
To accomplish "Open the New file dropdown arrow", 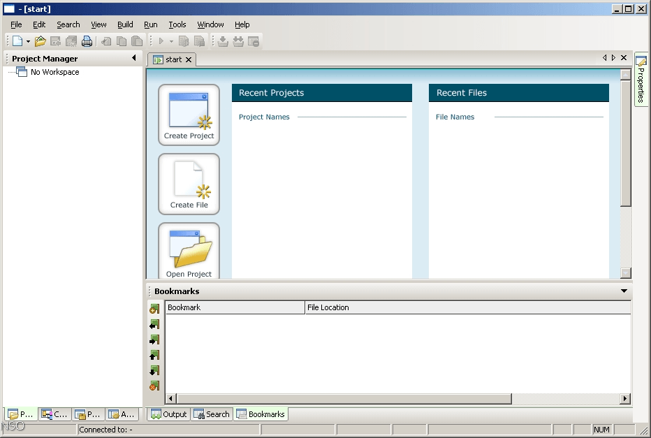I will (x=28, y=41).
